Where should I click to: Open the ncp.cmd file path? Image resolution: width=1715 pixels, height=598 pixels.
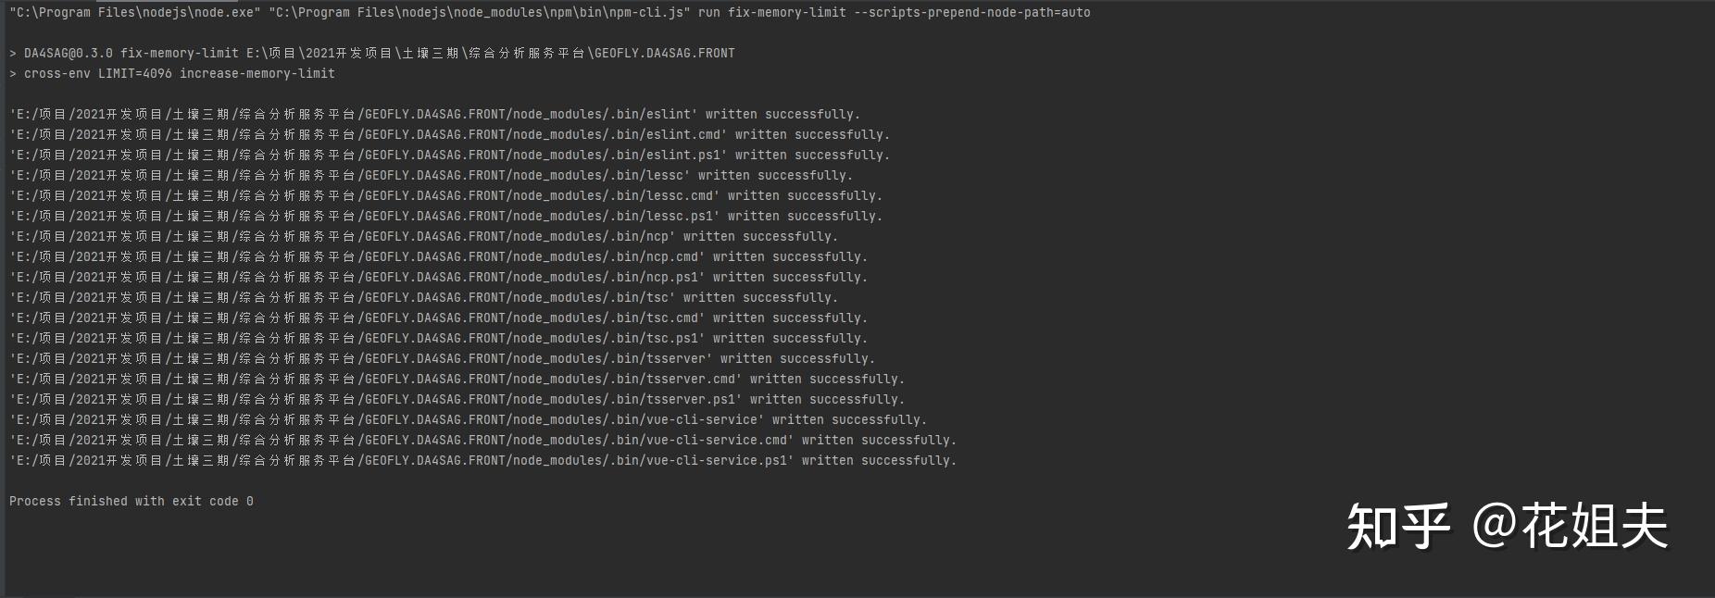(357, 257)
